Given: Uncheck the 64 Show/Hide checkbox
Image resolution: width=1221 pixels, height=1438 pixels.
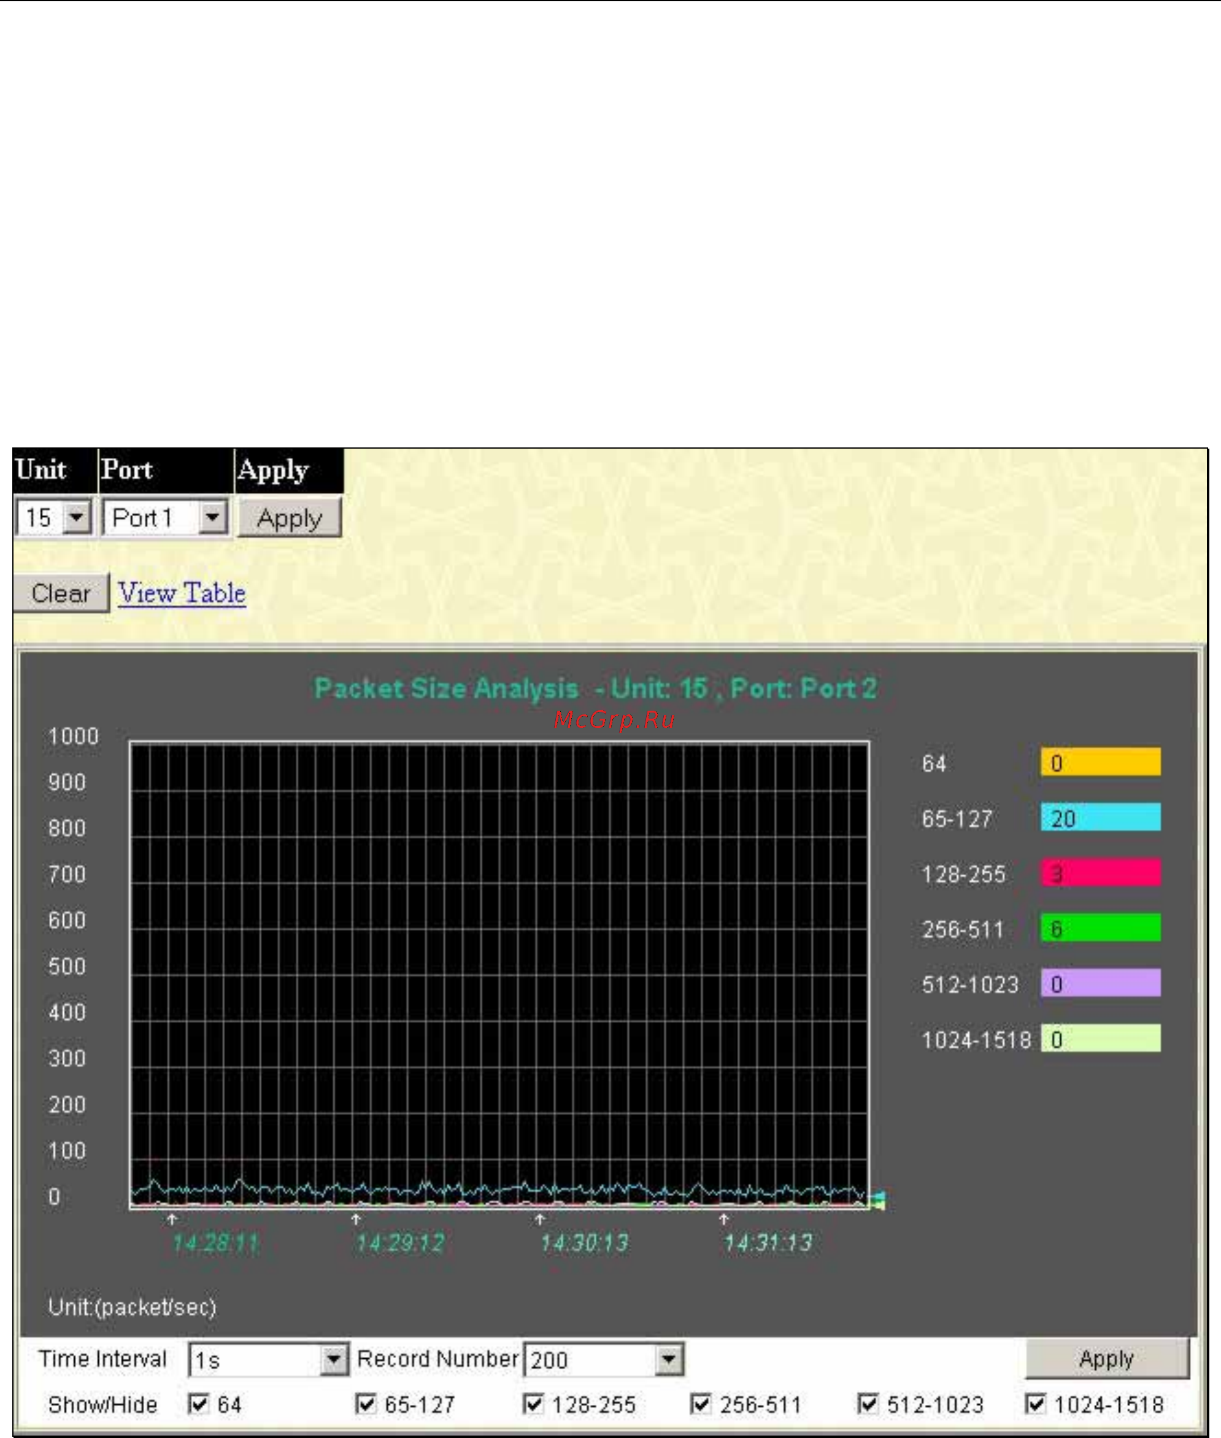Looking at the screenshot, I should point(199,1404).
